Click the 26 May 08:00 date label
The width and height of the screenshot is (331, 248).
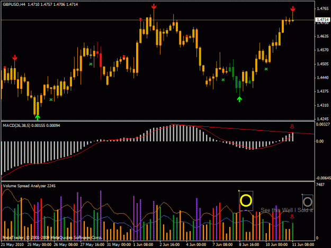point(66,245)
